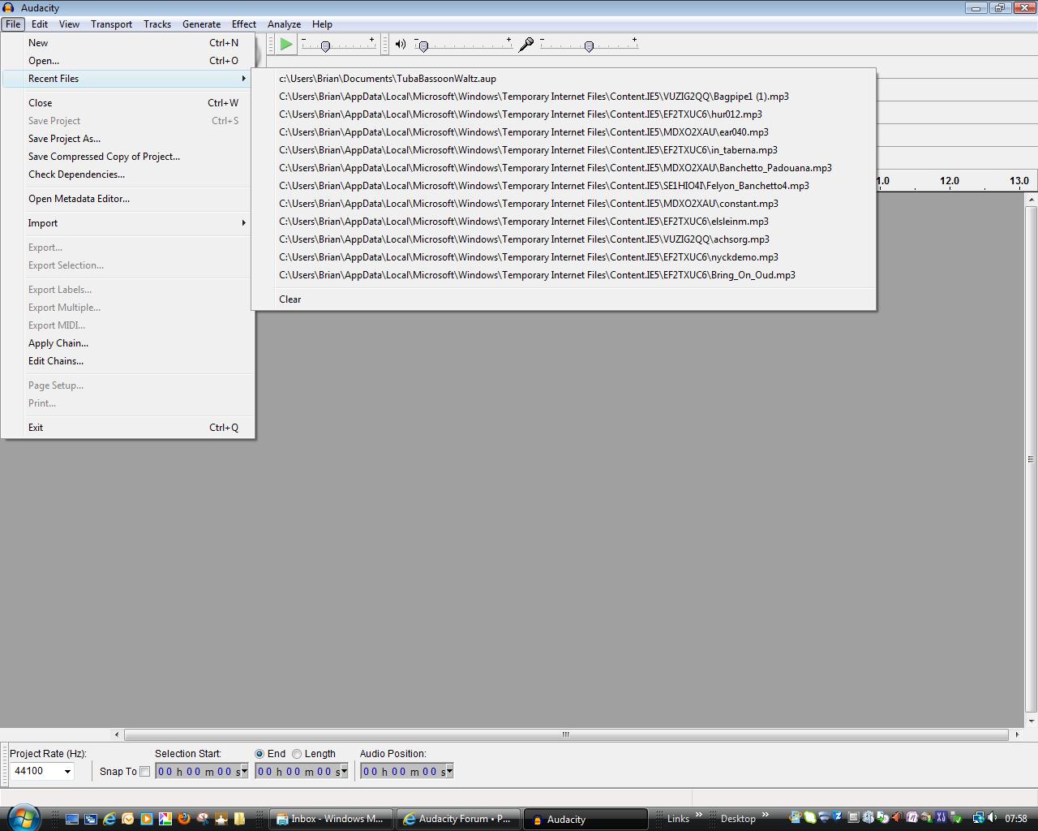Select the End radio button

coord(260,753)
